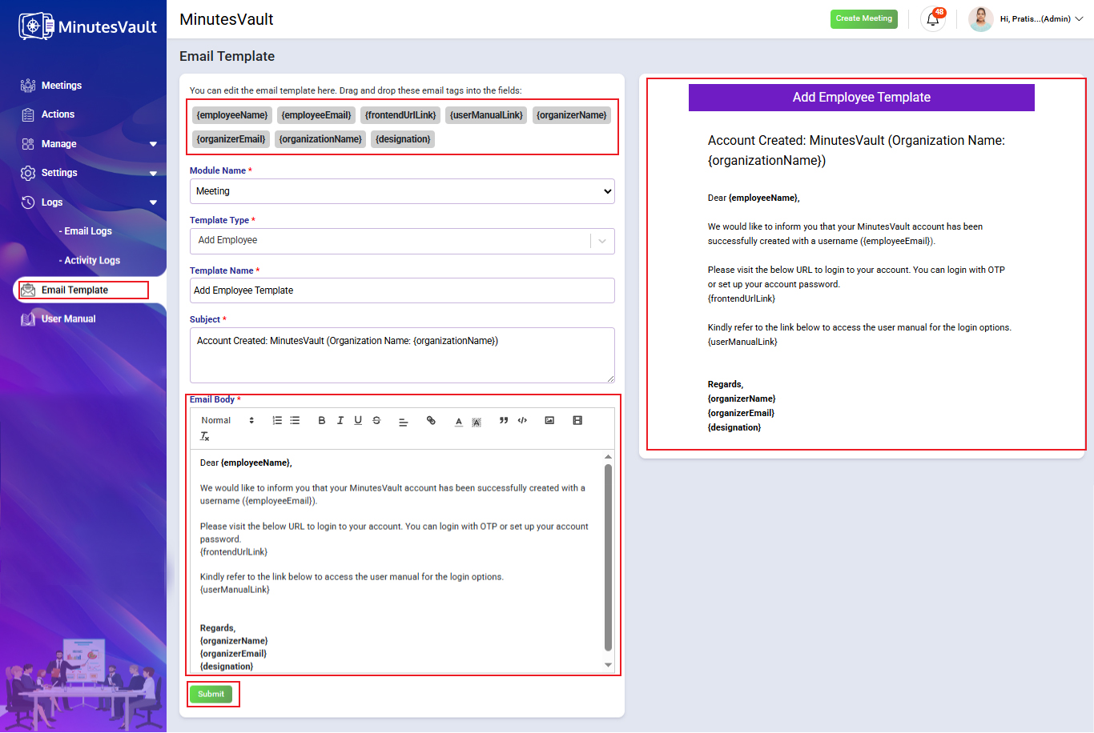Click the editor scrollbar up arrow

click(x=608, y=457)
